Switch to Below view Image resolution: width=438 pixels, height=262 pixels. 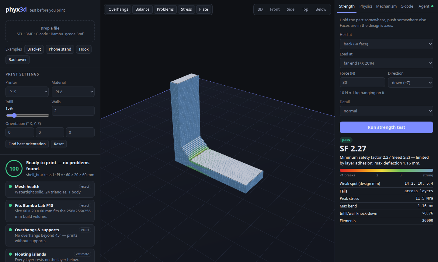pos(321,9)
